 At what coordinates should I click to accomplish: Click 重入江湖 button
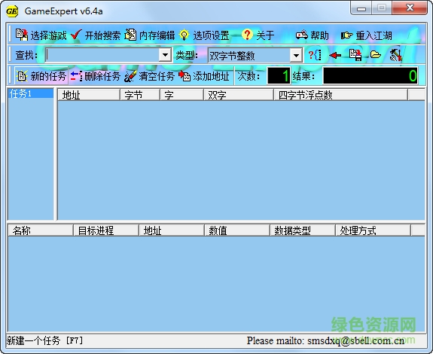366,35
